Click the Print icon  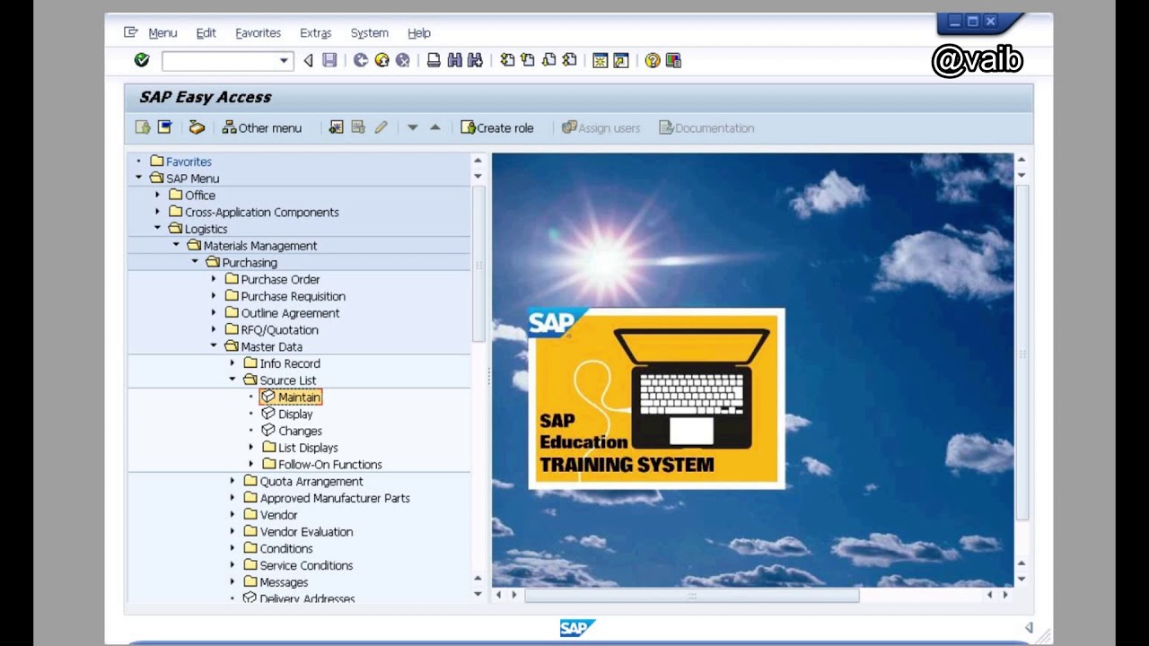click(434, 60)
